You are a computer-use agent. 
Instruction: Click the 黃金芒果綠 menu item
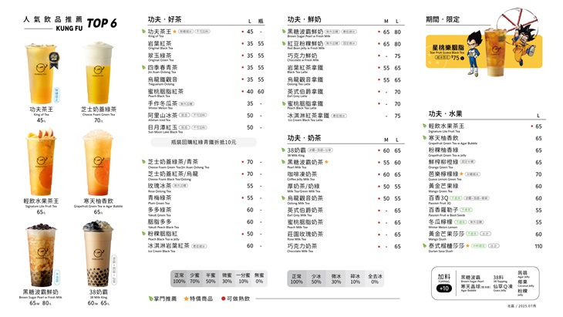pyautogui.click(x=443, y=186)
